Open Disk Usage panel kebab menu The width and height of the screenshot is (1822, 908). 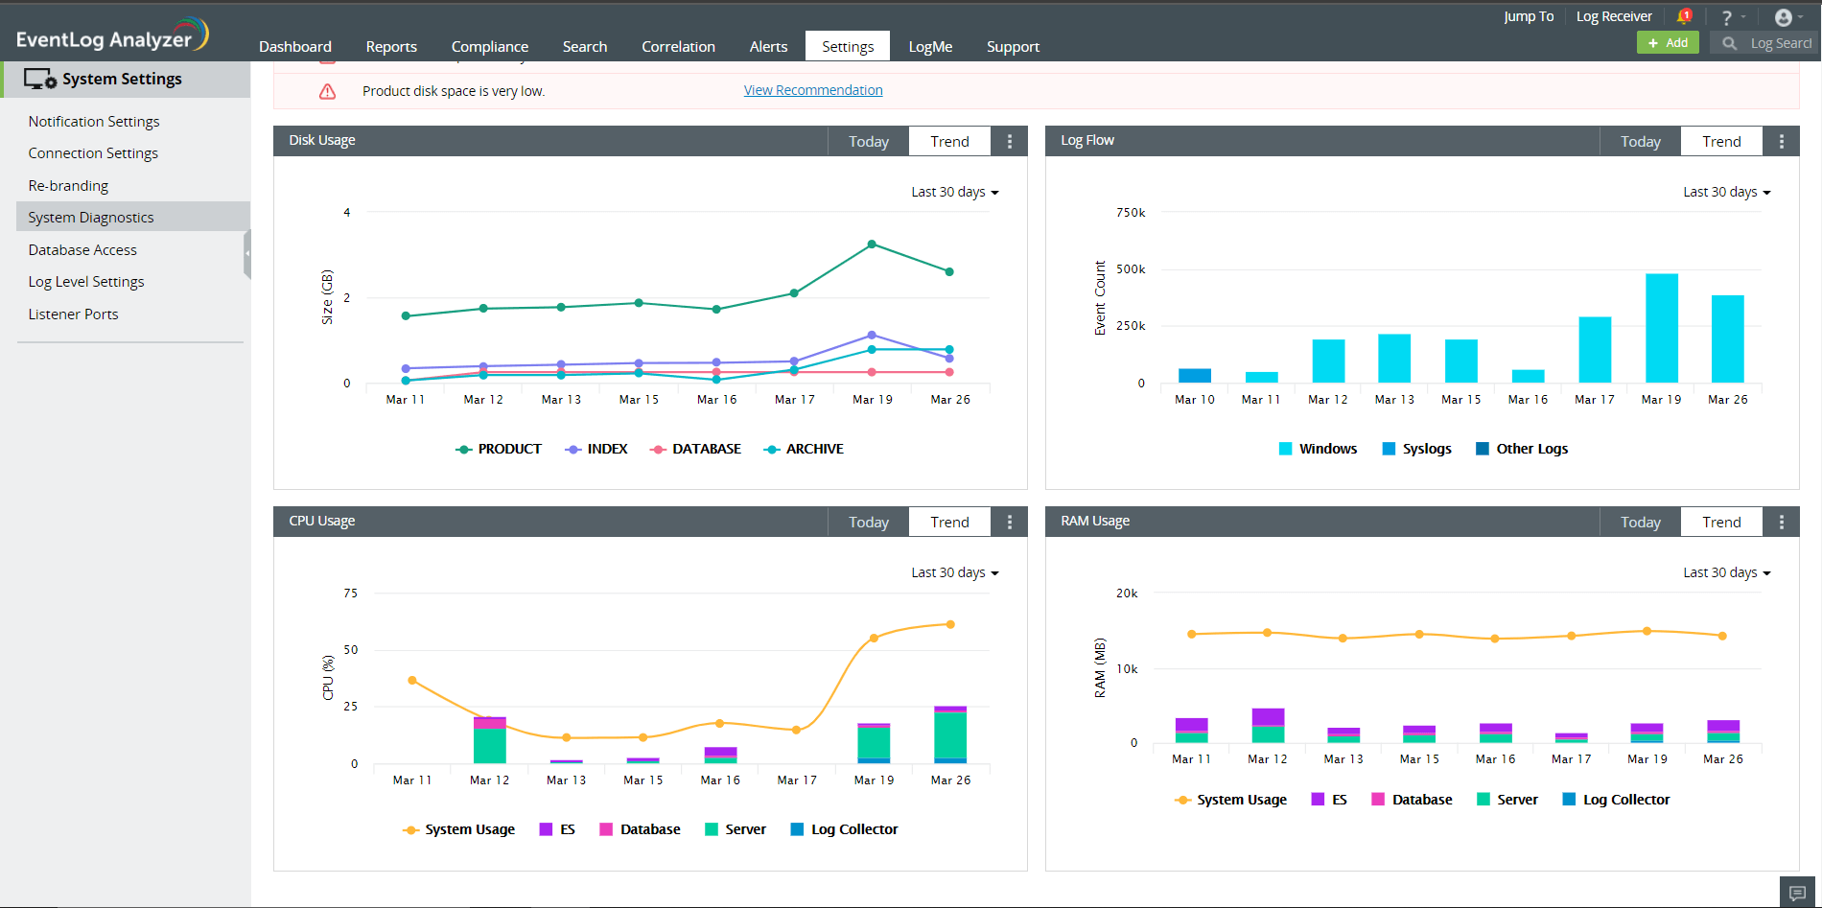coord(1010,142)
